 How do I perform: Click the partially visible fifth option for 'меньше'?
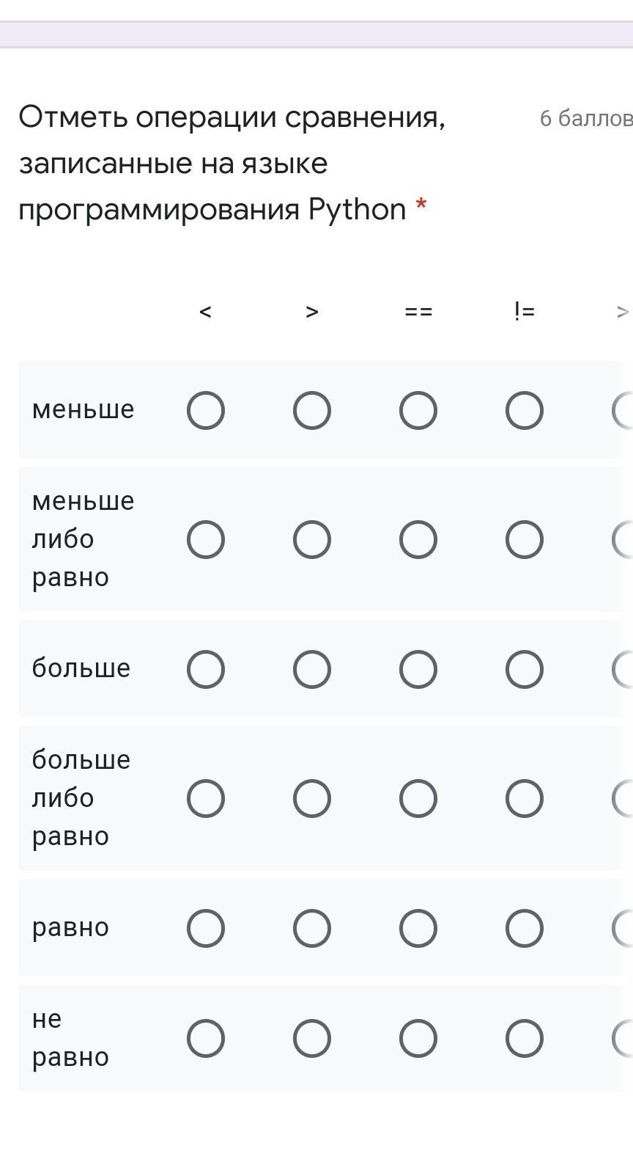tap(624, 410)
